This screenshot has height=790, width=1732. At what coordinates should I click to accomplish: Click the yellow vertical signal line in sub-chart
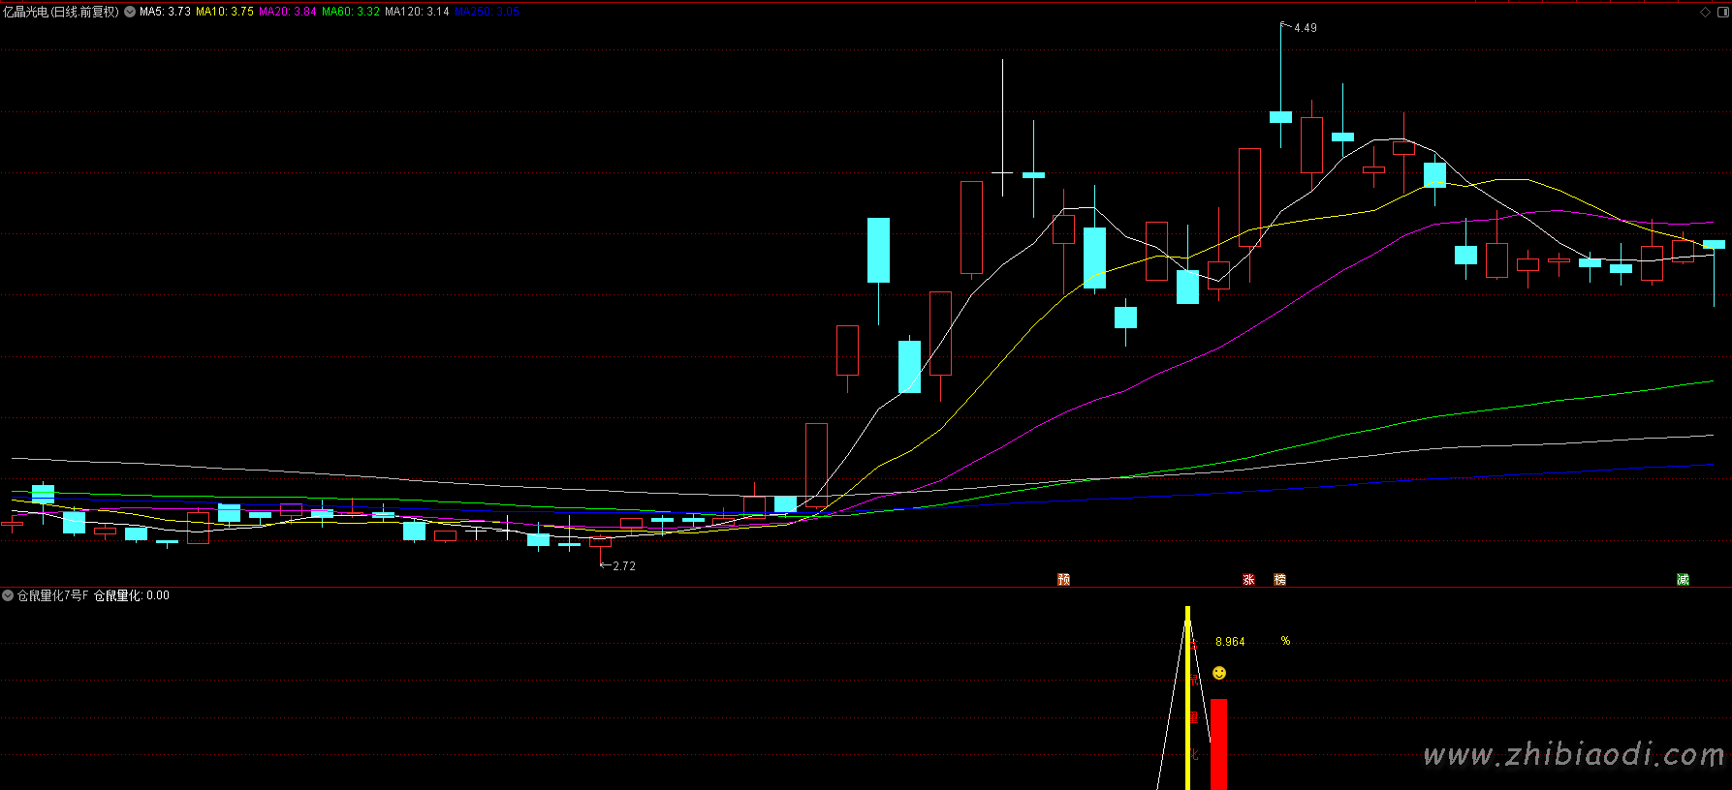(x=1187, y=698)
